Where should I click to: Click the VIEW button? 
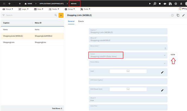pos(173,55)
